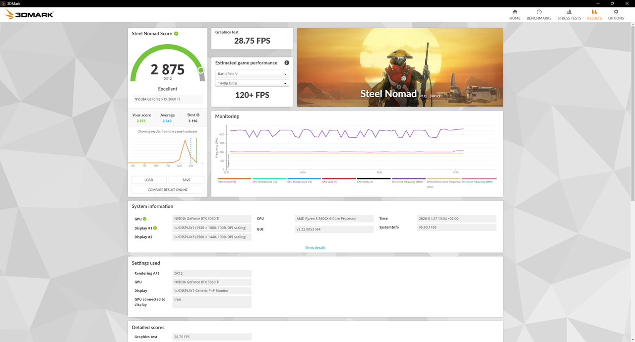Viewport: 635px width, 342px height.
Task: Click the Detailed scores 28.75 FPS value
Action: pyautogui.click(x=212, y=337)
